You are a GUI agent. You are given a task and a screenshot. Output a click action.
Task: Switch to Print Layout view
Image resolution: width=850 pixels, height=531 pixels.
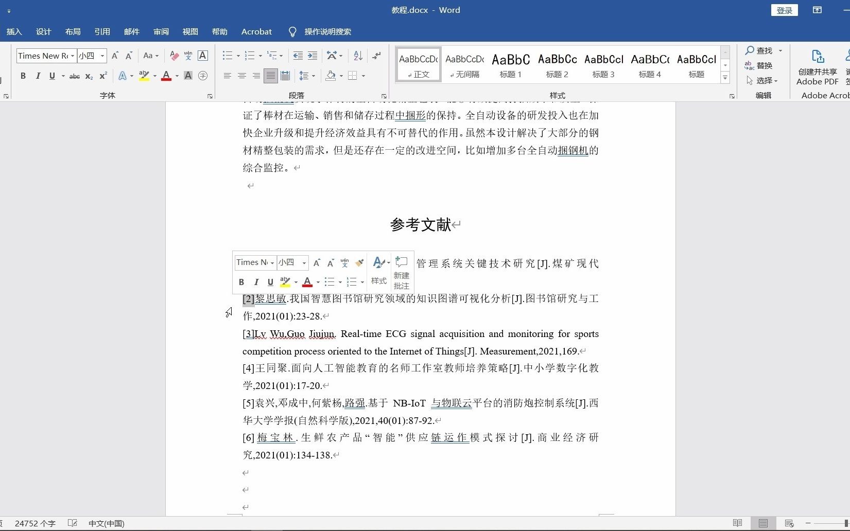coord(763,523)
